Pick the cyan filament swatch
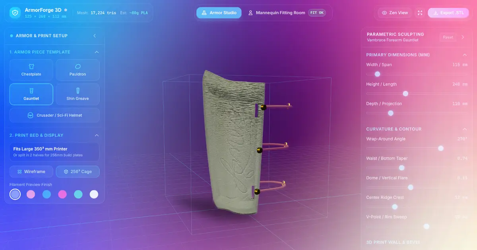477x250 pixels. point(78,194)
